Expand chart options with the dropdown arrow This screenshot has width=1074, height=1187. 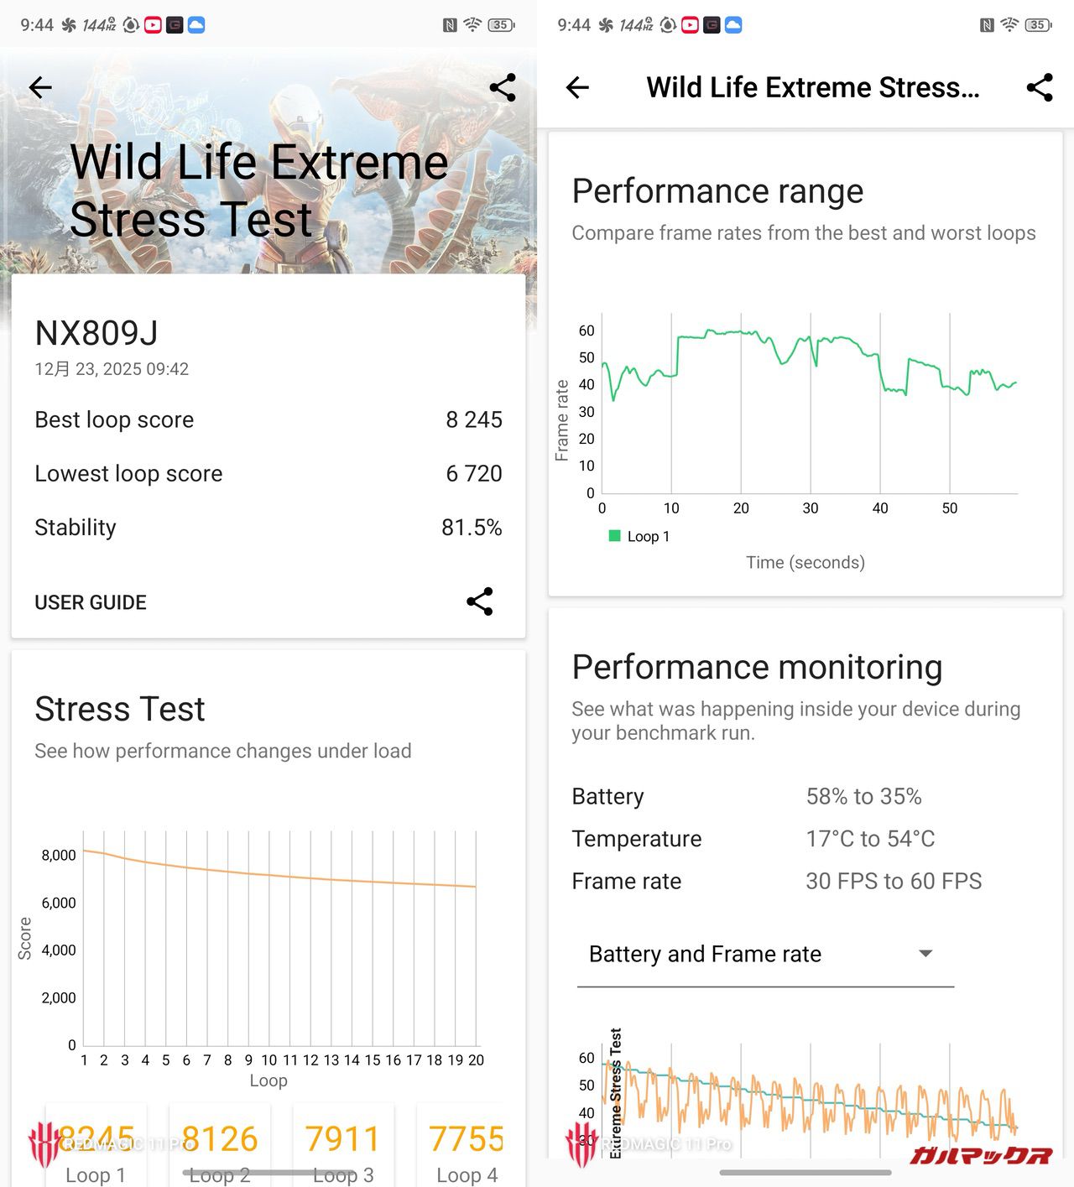point(925,954)
